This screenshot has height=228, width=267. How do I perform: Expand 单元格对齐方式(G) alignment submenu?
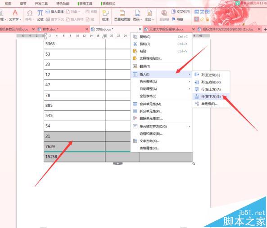click(162, 127)
